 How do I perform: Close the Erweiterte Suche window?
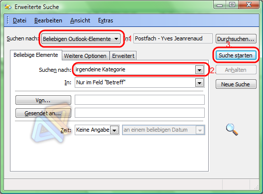(249, 4)
